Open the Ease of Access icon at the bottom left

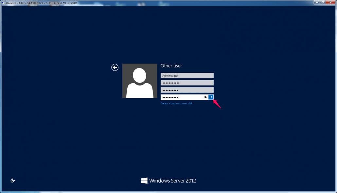click(x=13, y=181)
